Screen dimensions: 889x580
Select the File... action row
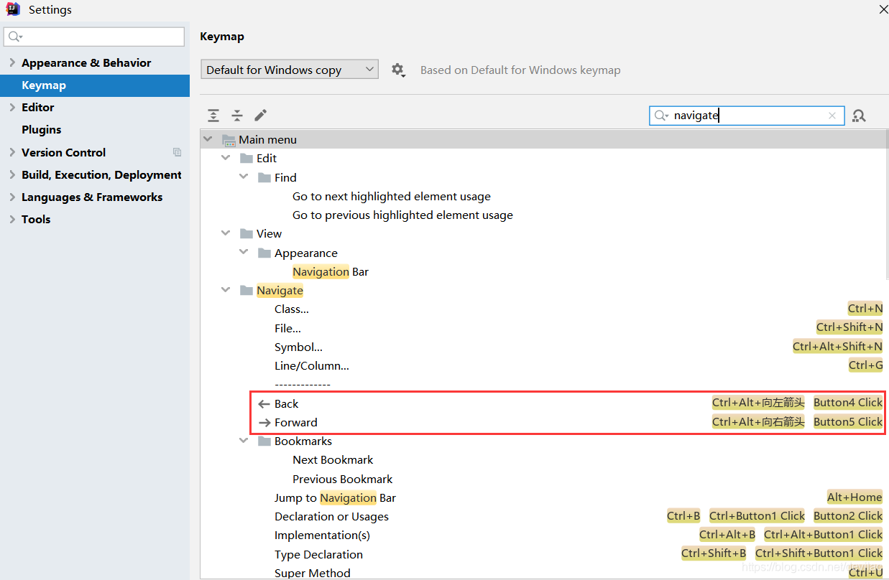pyautogui.click(x=543, y=328)
